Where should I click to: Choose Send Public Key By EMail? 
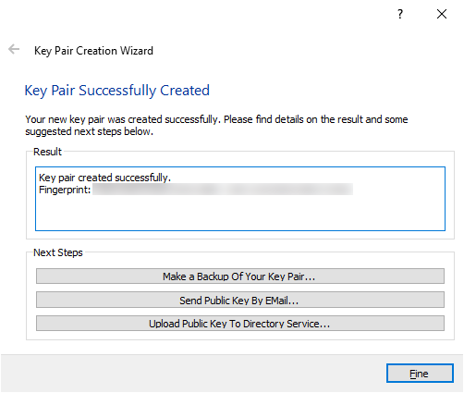(x=240, y=300)
